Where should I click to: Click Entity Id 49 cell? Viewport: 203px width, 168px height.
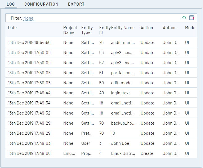(x=101, y=93)
